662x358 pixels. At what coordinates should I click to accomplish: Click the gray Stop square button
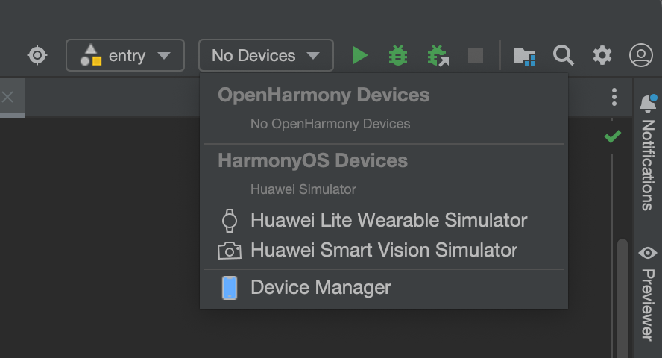tap(476, 55)
